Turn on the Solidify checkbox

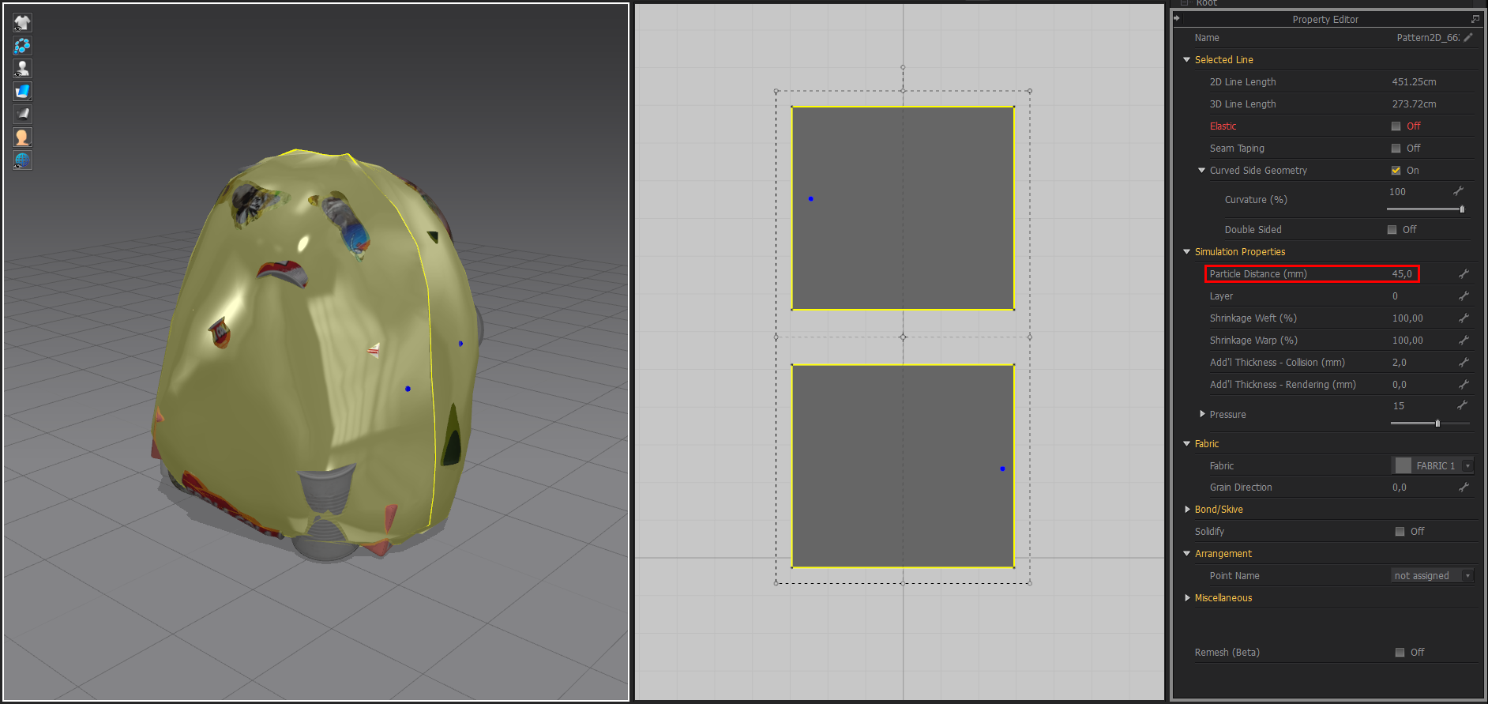[x=1400, y=532]
